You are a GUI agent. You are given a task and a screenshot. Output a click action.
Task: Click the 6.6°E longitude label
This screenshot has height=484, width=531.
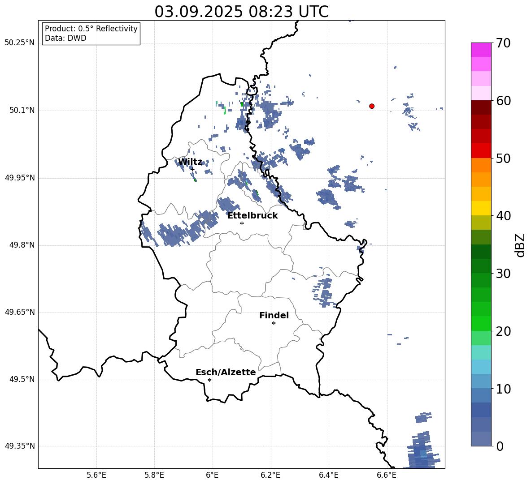[387, 475]
